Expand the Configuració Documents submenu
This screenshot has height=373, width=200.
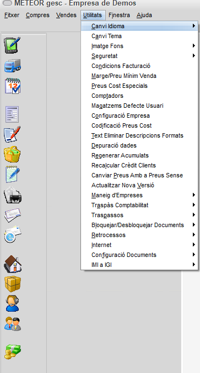pos(139,255)
